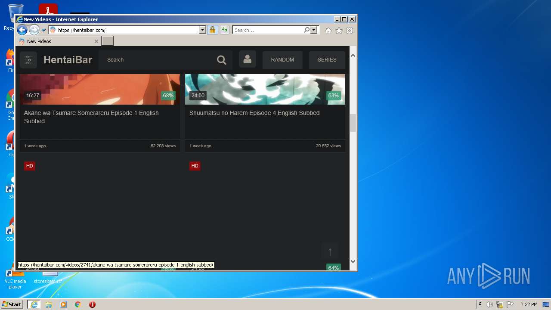Select the New Videos tab

click(x=59, y=41)
